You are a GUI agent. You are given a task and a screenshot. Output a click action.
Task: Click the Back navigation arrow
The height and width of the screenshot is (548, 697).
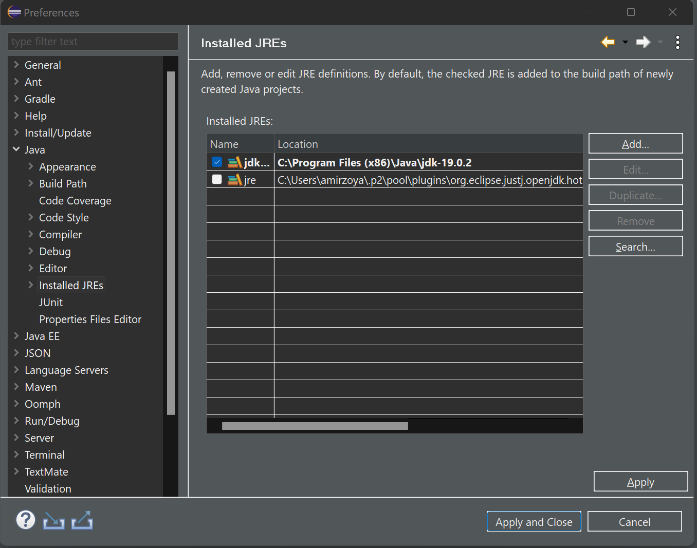point(608,42)
